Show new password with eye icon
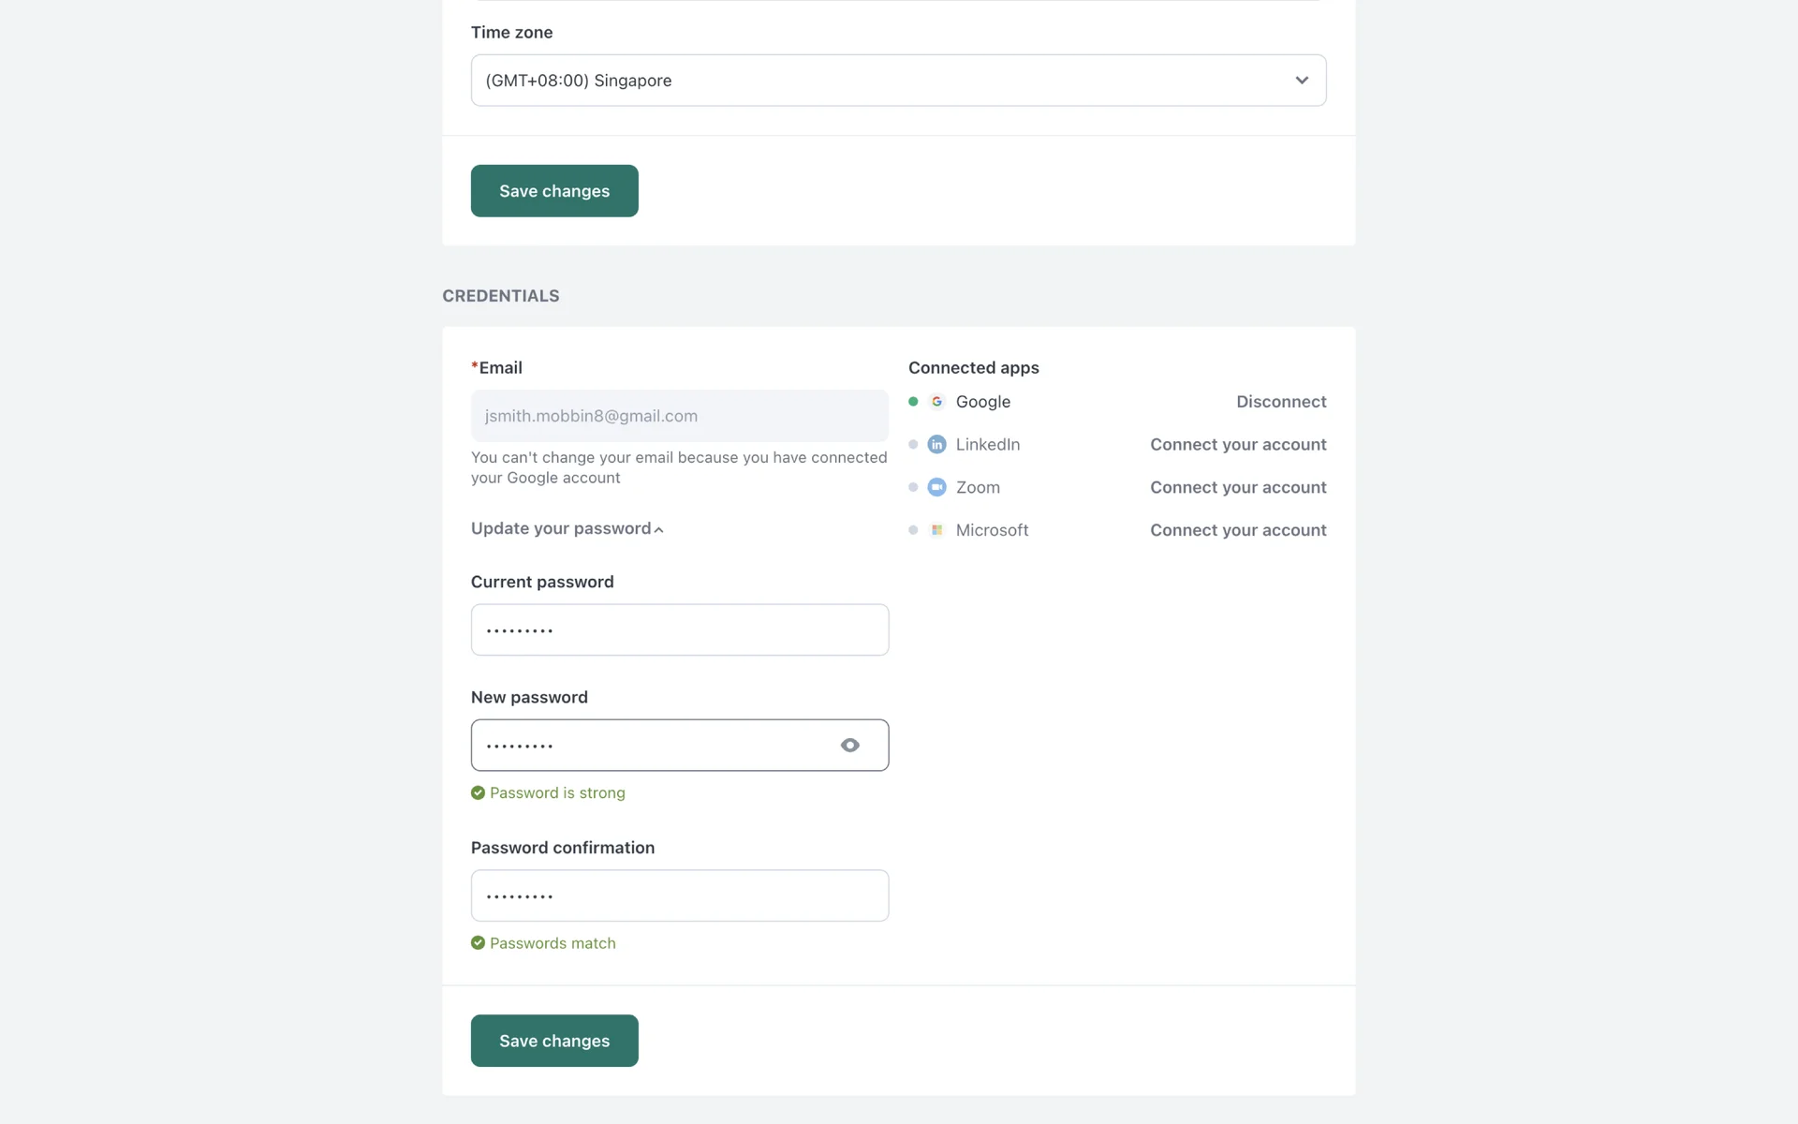Image resolution: width=1798 pixels, height=1124 pixels. pyautogui.click(x=849, y=746)
